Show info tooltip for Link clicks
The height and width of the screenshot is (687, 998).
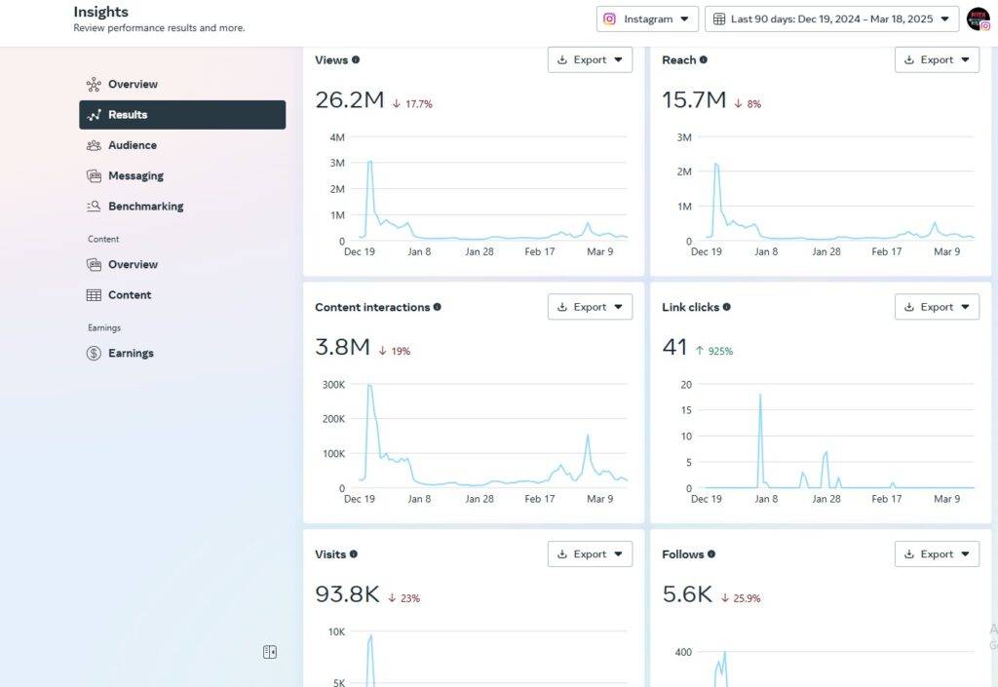coord(727,307)
